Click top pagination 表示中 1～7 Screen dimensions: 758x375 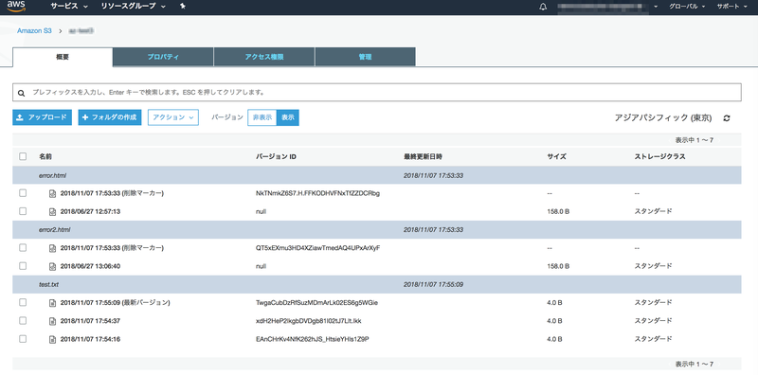point(695,140)
